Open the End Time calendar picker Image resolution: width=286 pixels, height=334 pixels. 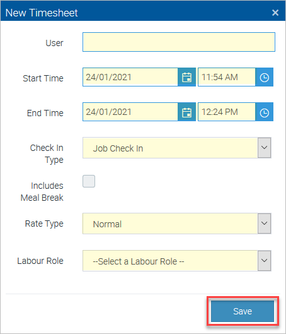point(186,112)
